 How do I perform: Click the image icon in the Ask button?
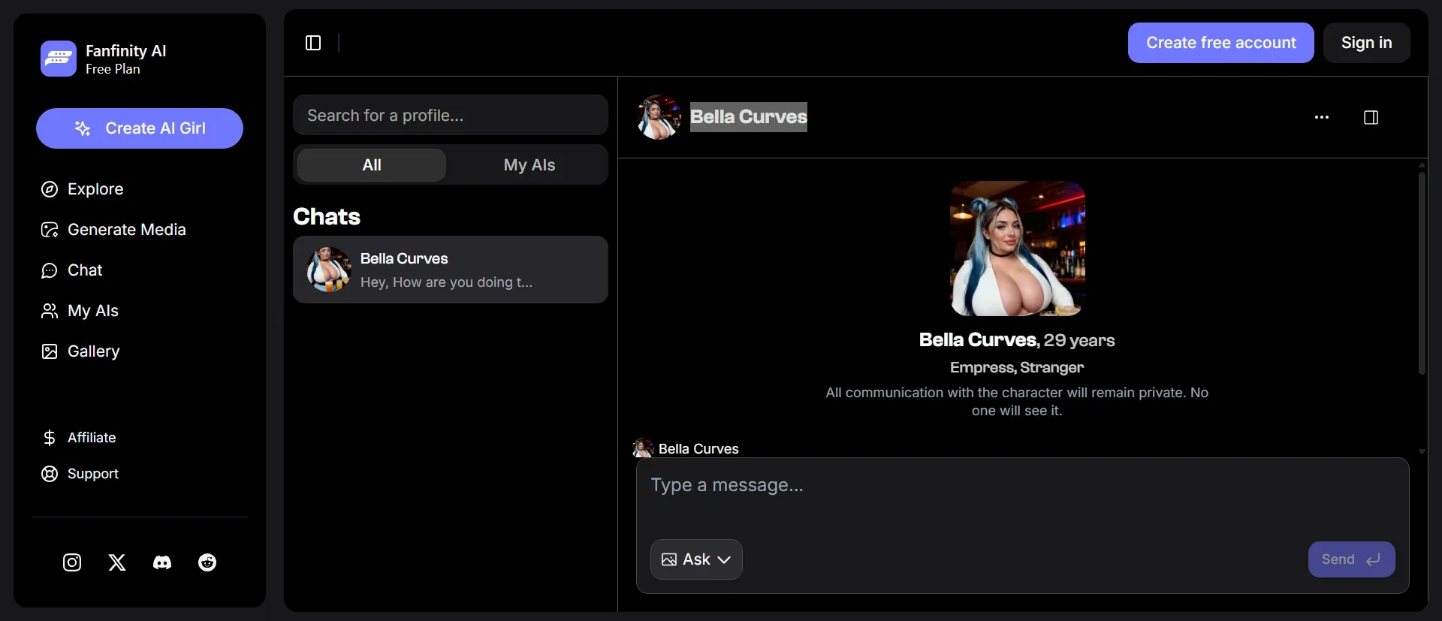click(x=668, y=559)
